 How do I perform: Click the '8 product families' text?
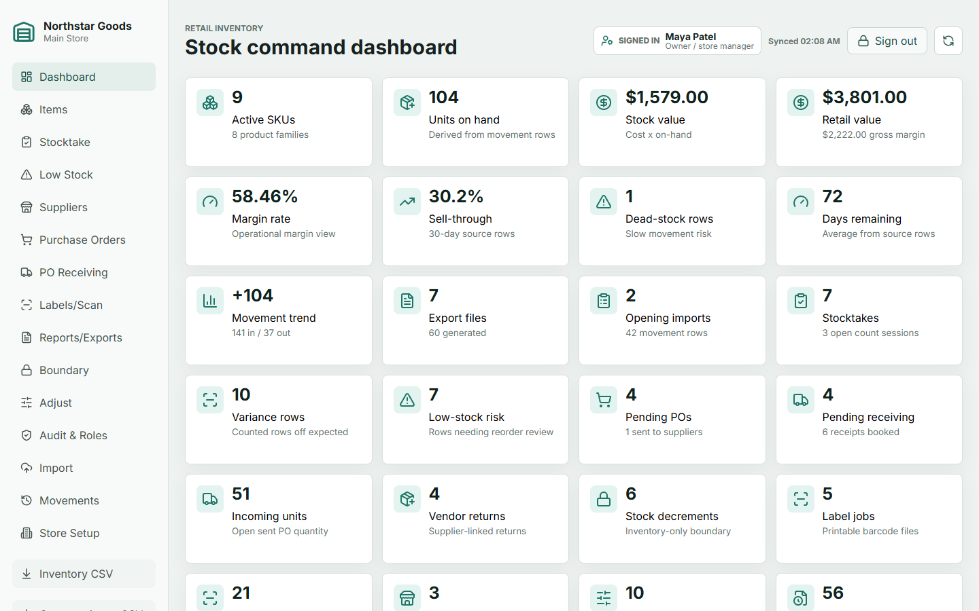pos(270,135)
